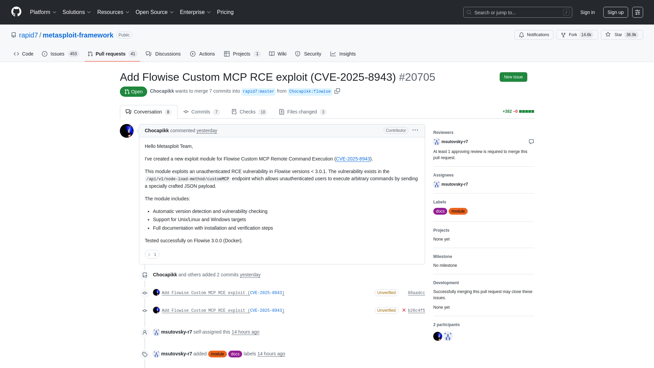654x368 pixels.
Task: View the Actions workflows
Action: (x=202, y=54)
